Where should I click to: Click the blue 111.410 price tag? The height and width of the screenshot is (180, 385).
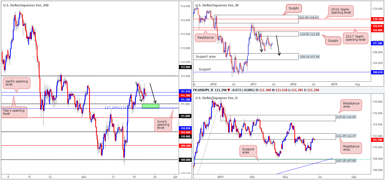(185, 92)
